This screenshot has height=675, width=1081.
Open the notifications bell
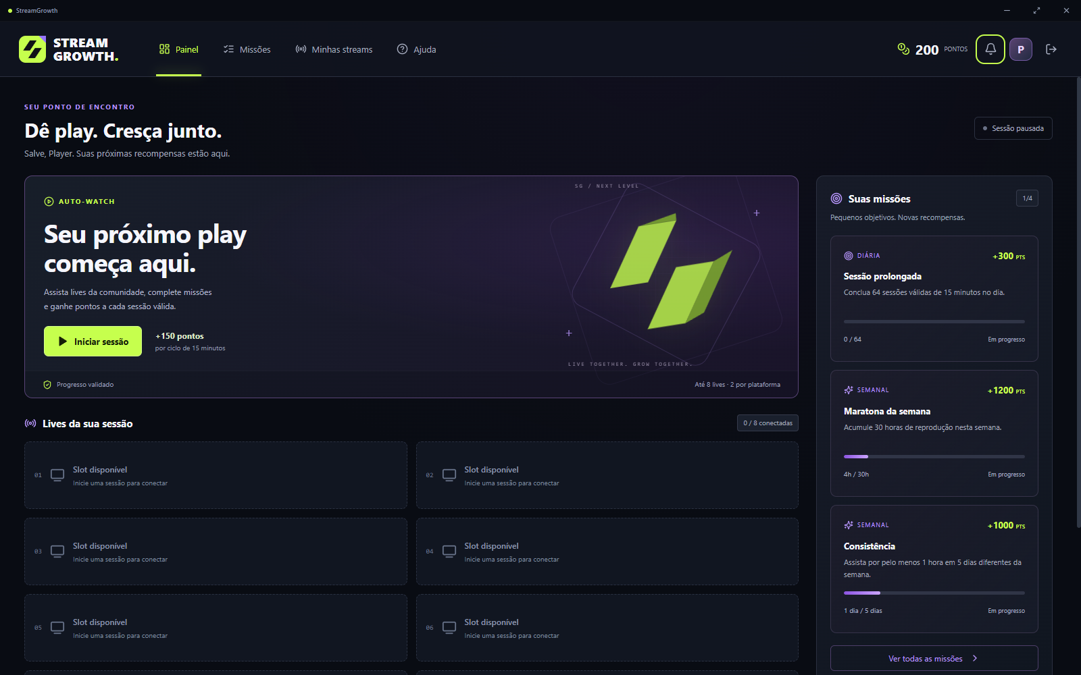(990, 49)
